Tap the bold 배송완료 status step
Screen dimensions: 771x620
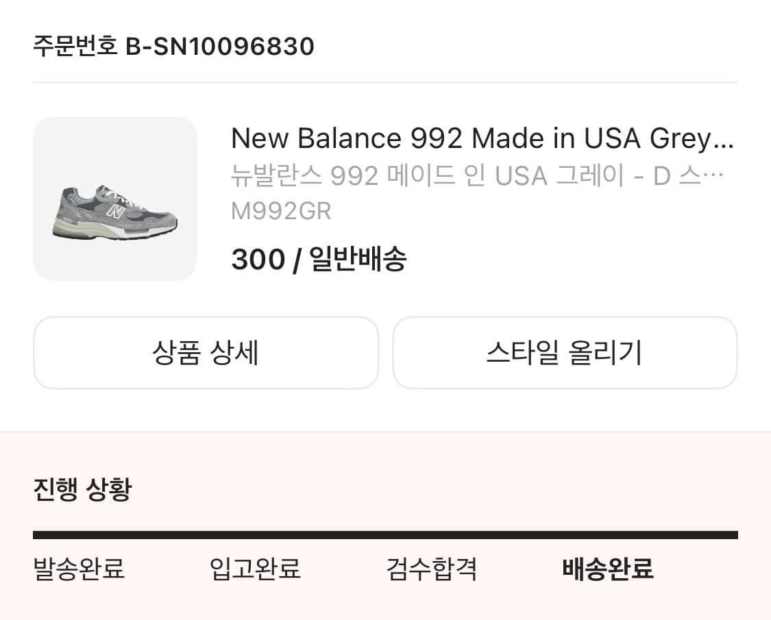point(607,569)
